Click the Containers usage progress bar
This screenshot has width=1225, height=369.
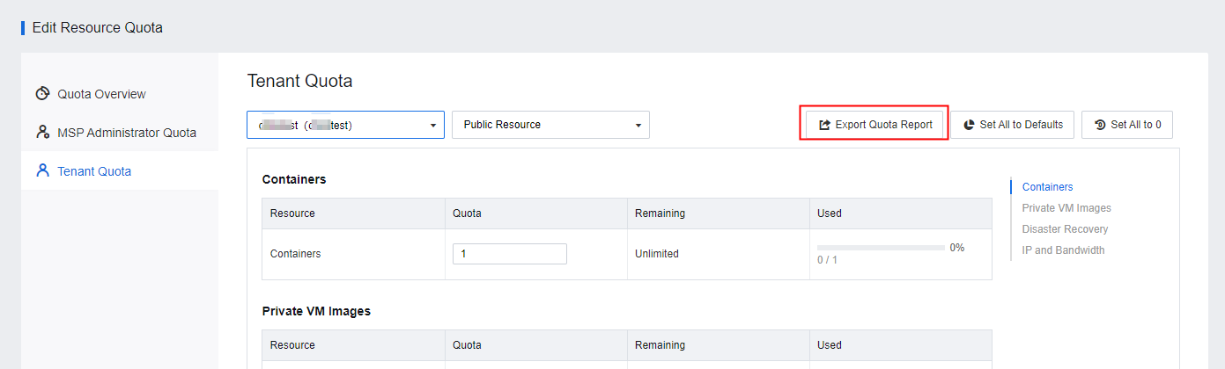[x=881, y=248]
